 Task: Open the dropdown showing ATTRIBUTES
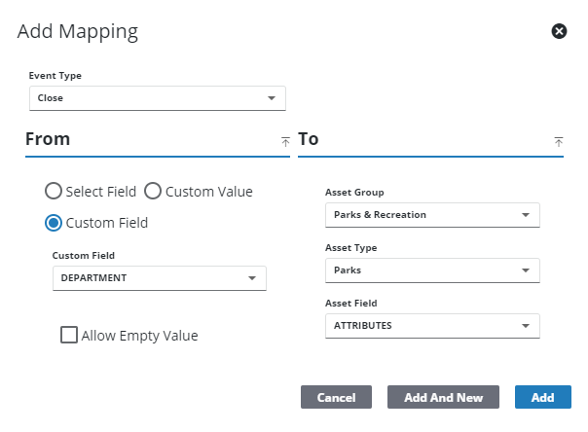[x=419, y=326]
